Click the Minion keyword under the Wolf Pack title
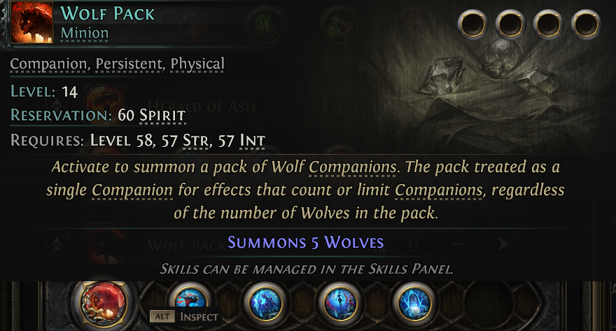 tap(85, 33)
